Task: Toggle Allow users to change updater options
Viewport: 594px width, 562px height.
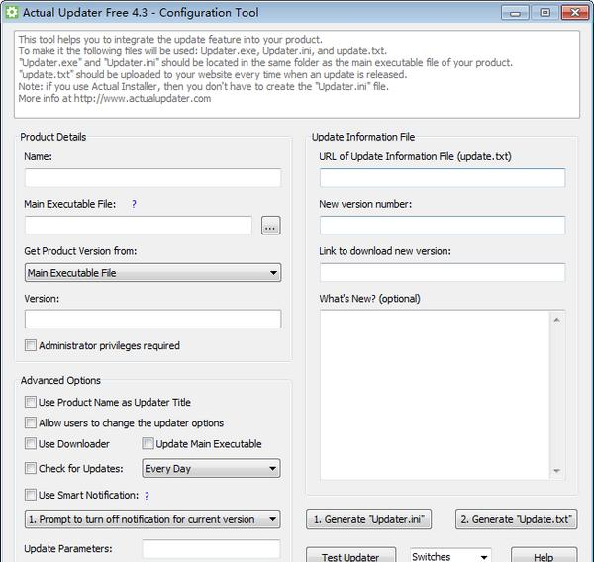Action: pyautogui.click(x=31, y=423)
